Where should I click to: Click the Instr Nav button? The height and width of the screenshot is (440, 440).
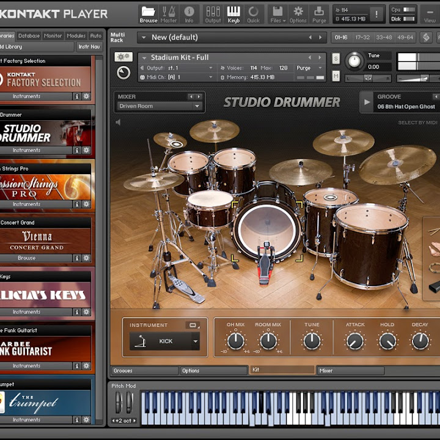(x=89, y=47)
